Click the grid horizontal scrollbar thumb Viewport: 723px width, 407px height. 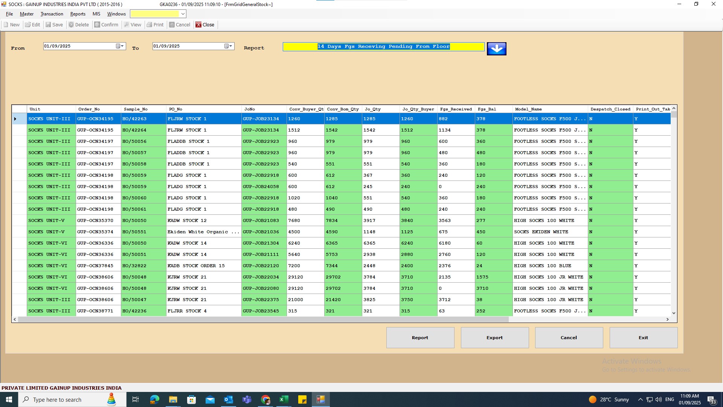tap(264, 319)
